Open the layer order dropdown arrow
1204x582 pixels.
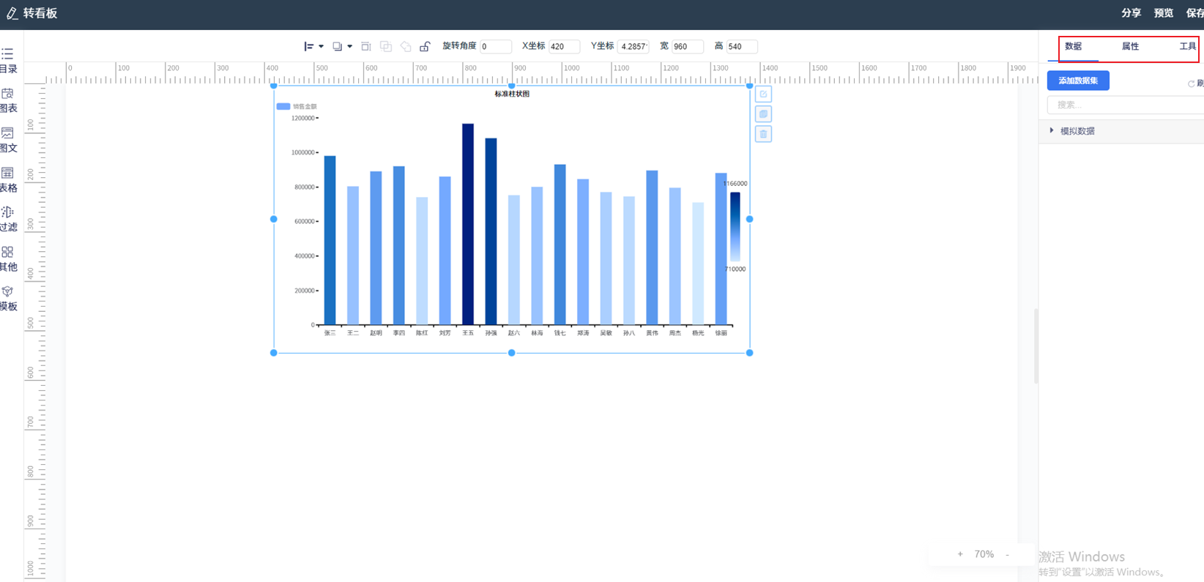[349, 46]
